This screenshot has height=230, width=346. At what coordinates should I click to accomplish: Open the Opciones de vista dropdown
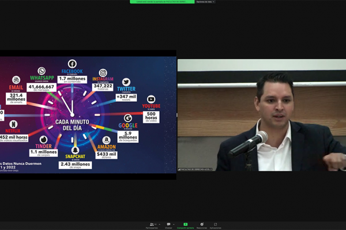205,2
